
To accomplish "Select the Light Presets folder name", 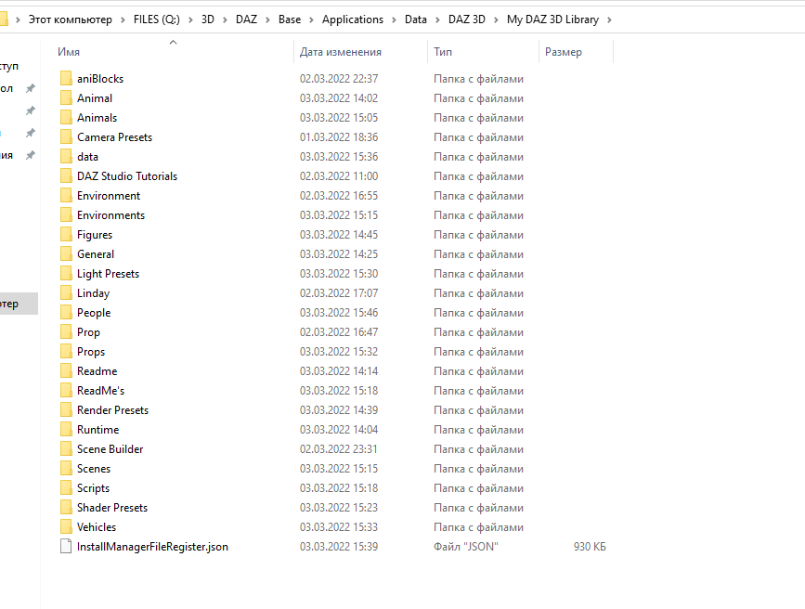I will [108, 274].
